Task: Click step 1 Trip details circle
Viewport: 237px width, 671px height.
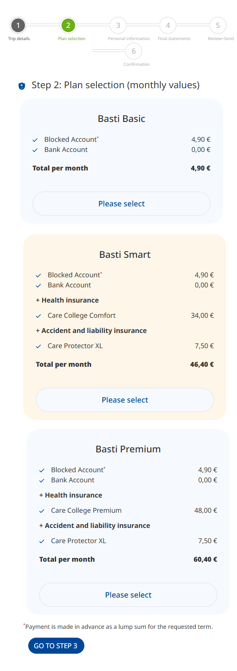Action: point(18,25)
